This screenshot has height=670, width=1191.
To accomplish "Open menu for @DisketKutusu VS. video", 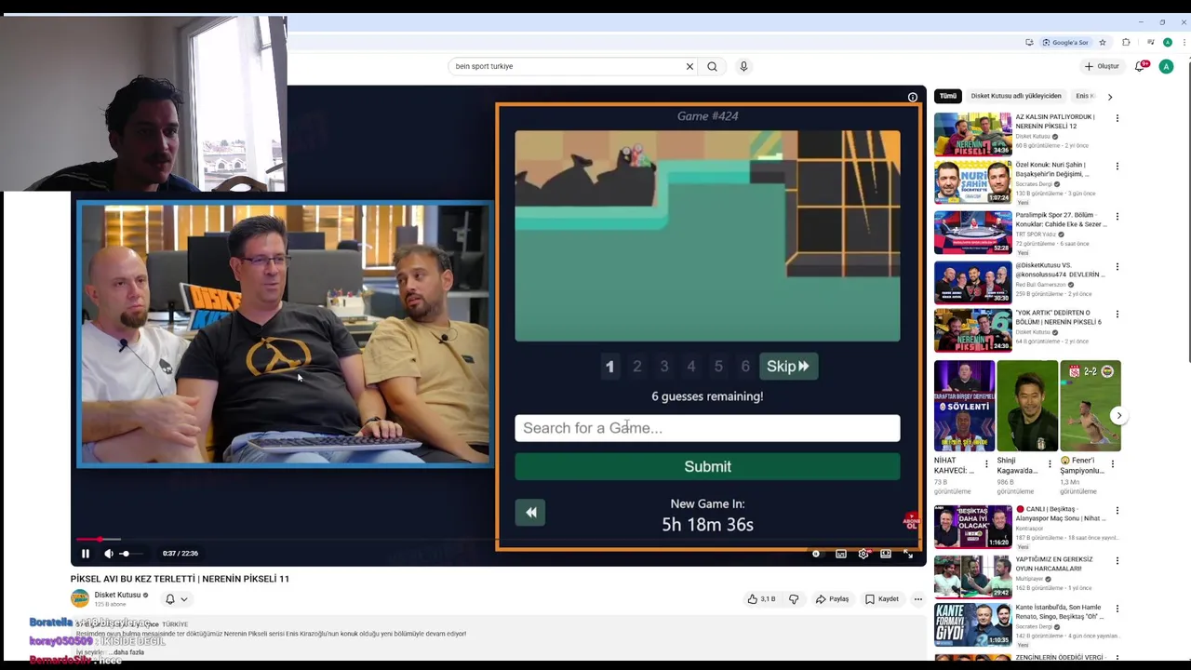I will [x=1117, y=267].
